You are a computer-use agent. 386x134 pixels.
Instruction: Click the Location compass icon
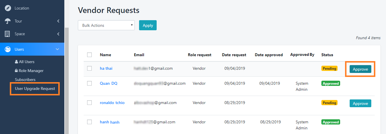pos(8,8)
